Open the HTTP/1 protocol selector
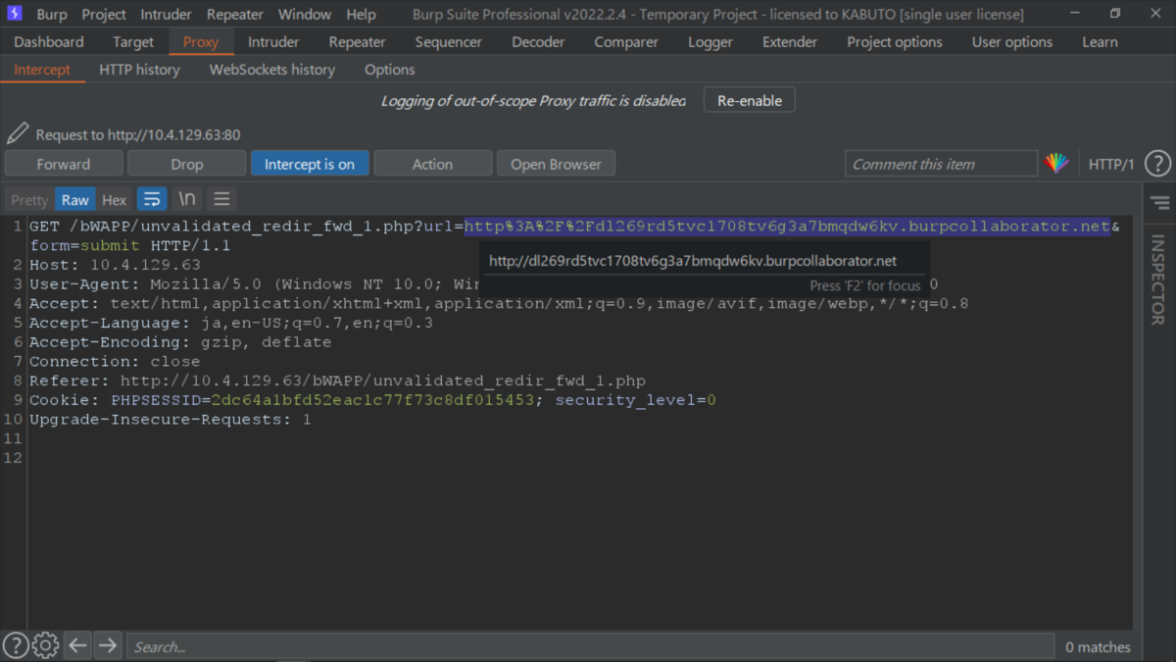 tap(1111, 164)
